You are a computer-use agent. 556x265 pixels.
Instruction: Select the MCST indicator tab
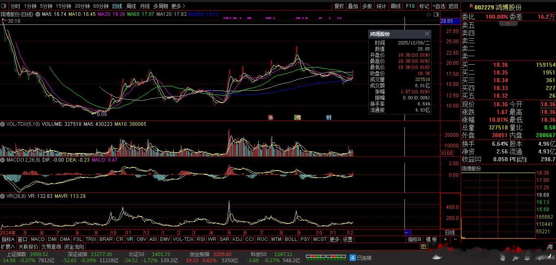[x=320, y=239]
